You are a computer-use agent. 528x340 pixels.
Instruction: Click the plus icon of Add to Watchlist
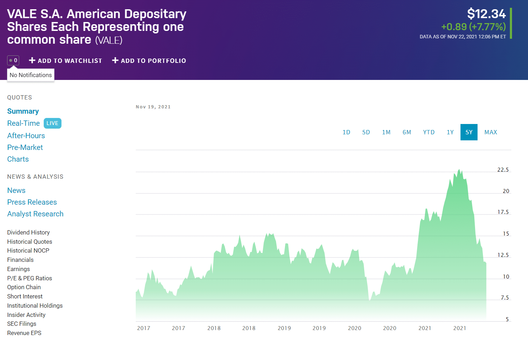[x=32, y=60]
